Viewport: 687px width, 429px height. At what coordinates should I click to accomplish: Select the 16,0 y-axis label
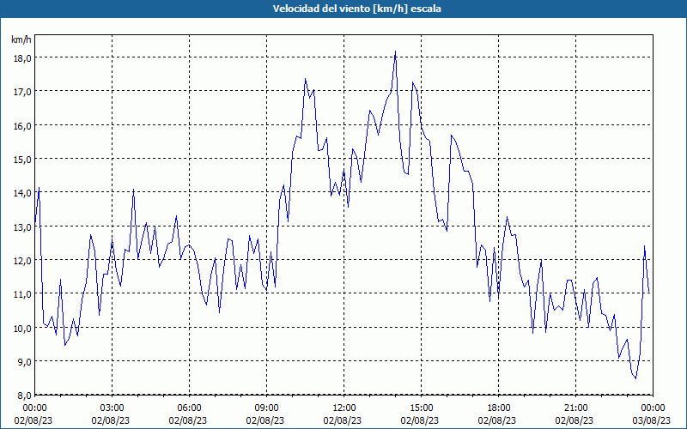click(22, 126)
